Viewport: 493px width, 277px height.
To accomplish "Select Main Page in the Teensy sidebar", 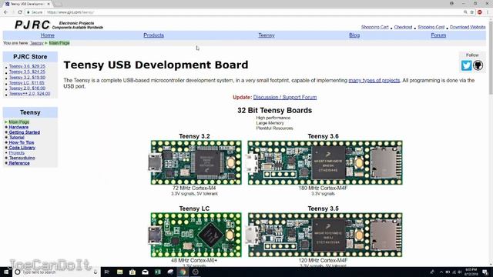I will 18,122.
